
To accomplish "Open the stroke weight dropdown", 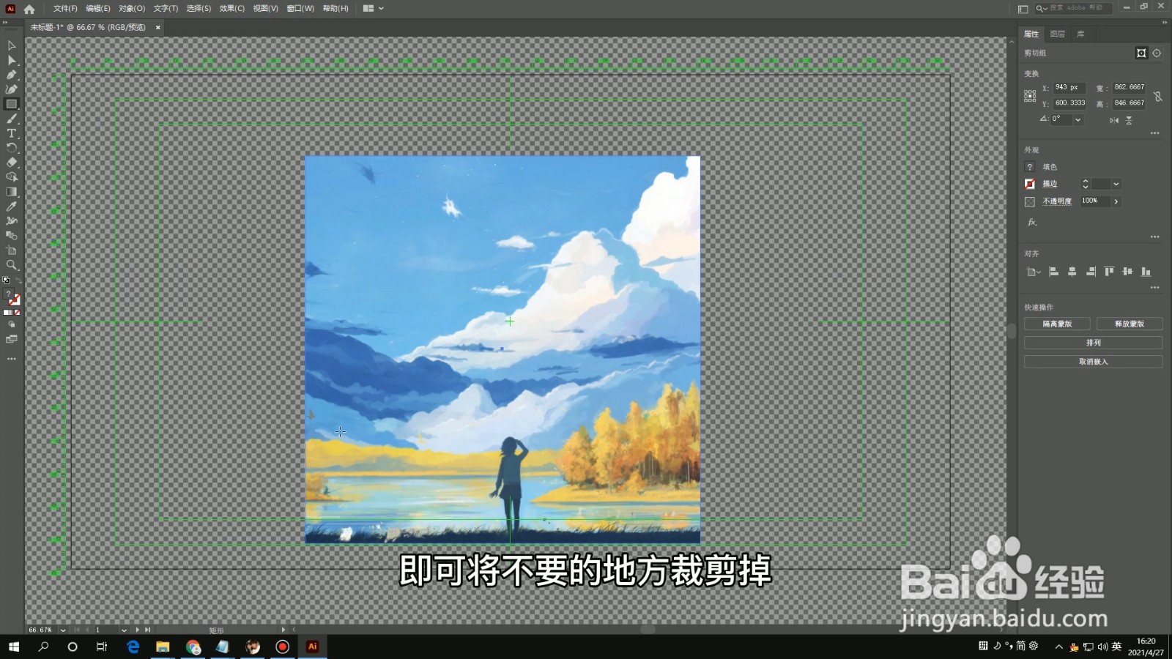I will tap(1116, 184).
